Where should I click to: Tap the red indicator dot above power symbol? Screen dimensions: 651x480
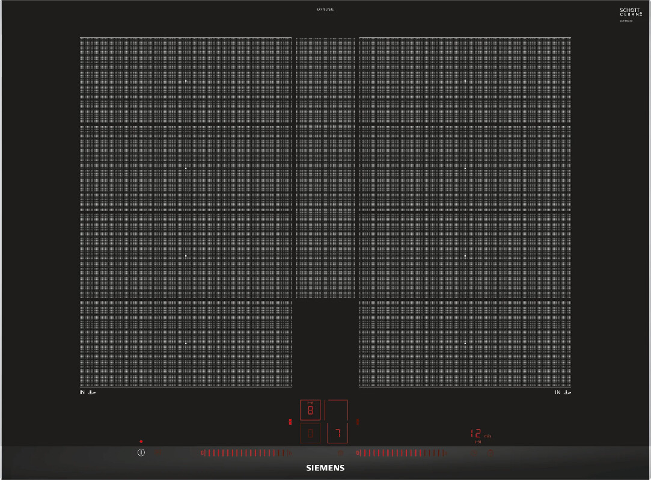pos(141,442)
